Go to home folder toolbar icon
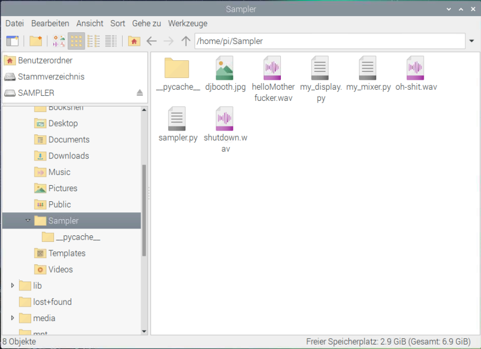The image size is (481, 349). [134, 41]
